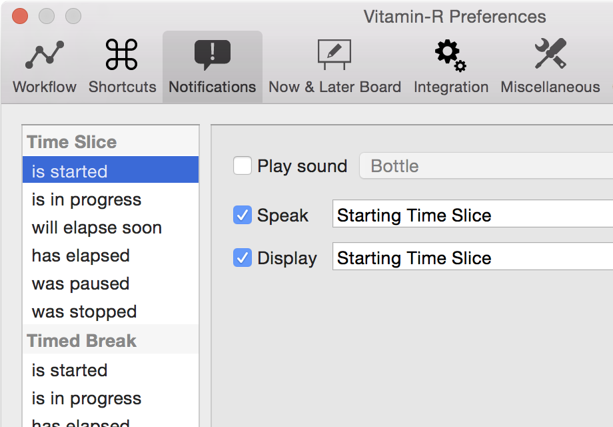Image resolution: width=613 pixels, height=427 pixels.
Task: Open the Workflow preferences icon
Action: tap(45, 55)
